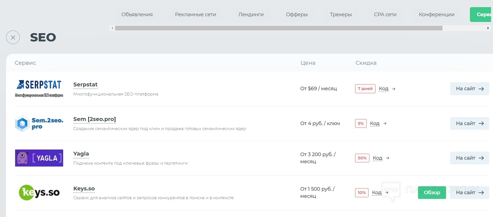Click the 50% discount badge for Yagla
Image resolution: width=493 pixels, height=217 pixels.
pos(362,158)
